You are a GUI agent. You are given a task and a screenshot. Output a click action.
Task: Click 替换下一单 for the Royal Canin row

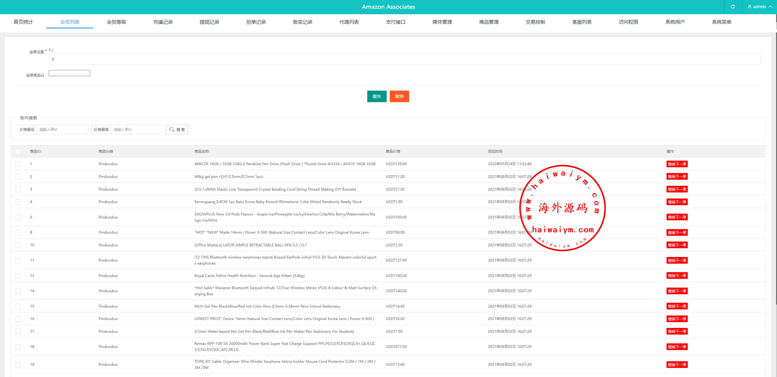(677, 276)
